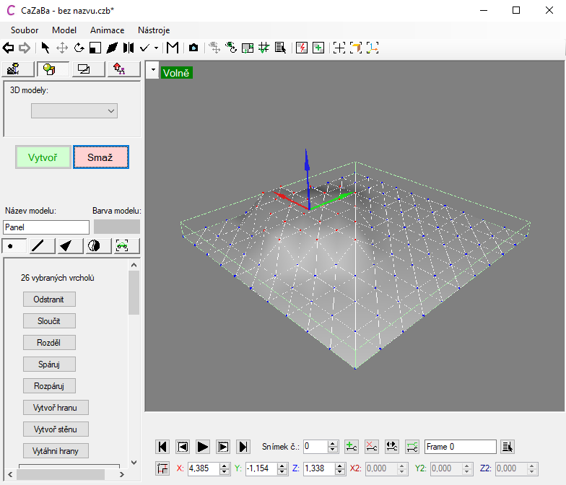The image size is (566, 485).
Task: Choose the move tool in toolbar
Action: [62, 48]
